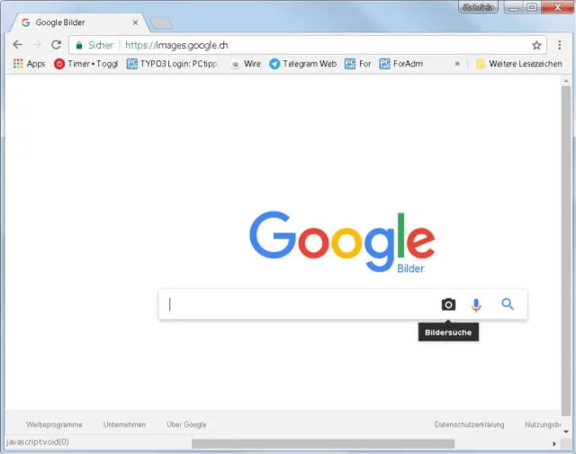Viewport: 576px width, 454px height.
Task: Click the horizontal scrollbar thumb
Action: coord(323,444)
